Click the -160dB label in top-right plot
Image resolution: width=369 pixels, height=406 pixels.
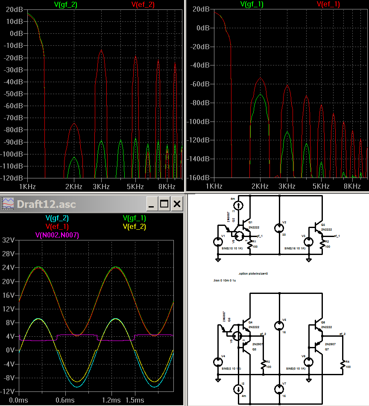point(199,178)
